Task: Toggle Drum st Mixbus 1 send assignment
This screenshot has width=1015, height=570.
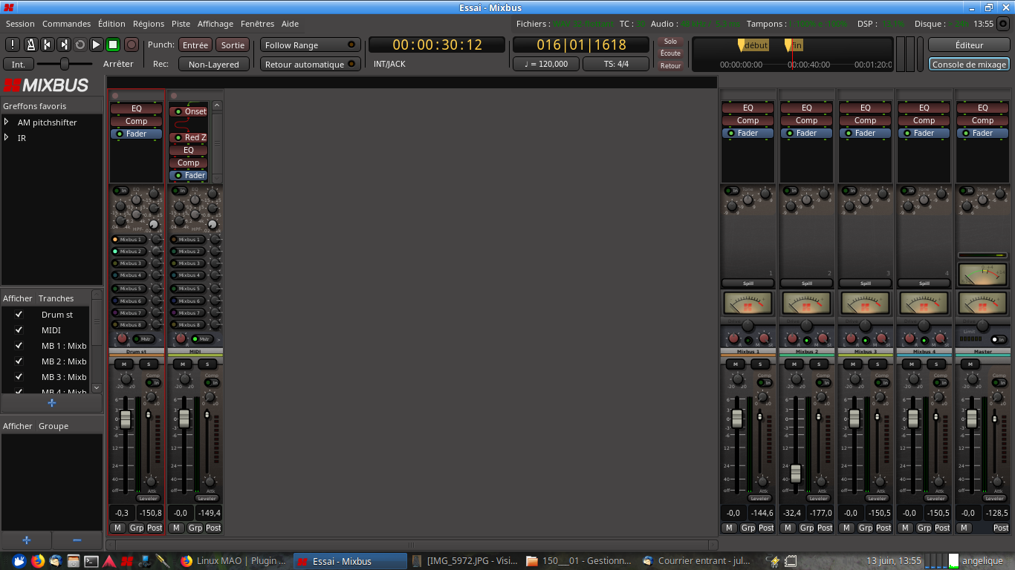Action: point(129,240)
